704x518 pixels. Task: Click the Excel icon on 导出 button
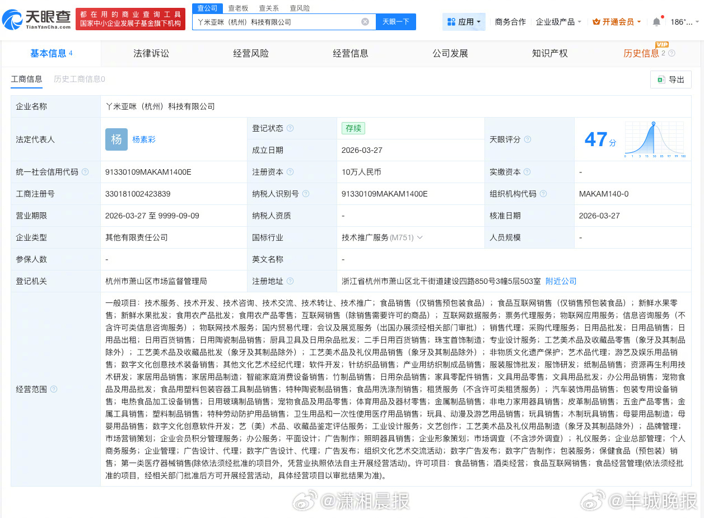pos(661,80)
